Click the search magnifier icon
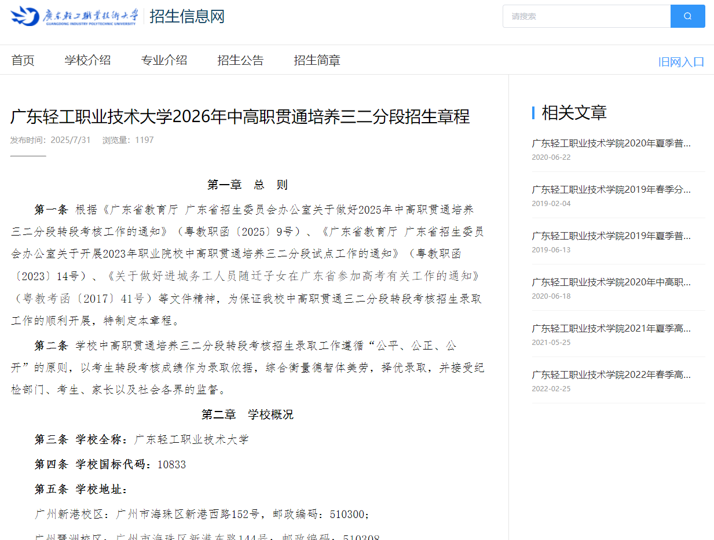The height and width of the screenshot is (540, 714). click(687, 16)
